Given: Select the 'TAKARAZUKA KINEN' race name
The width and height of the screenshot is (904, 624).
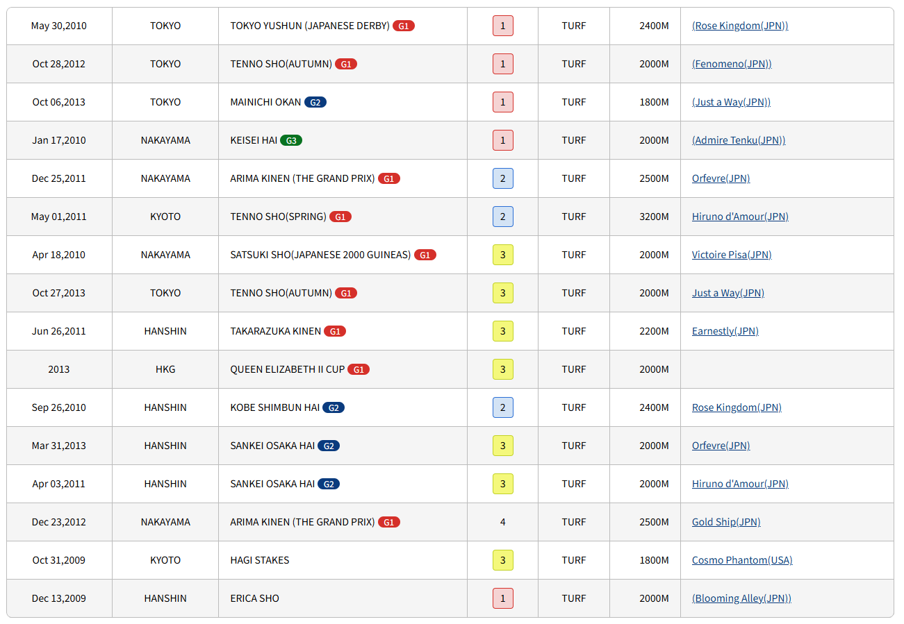Looking at the screenshot, I should pyautogui.click(x=275, y=331).
